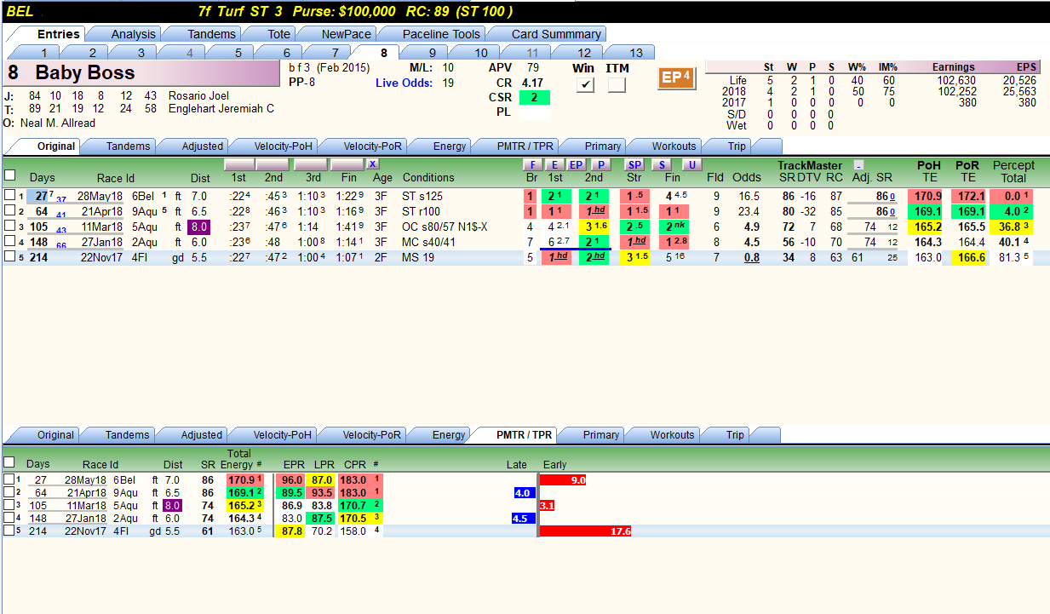Uncheck the Win checkbox
Screen dimensions: 1050x614
pos(584,84)
